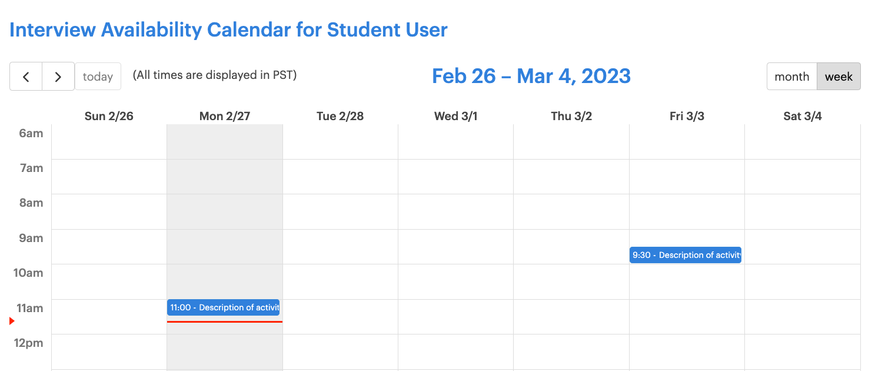Screen dimensions: 875x371
Task: Switch to month view
Action: coord(791,77)
